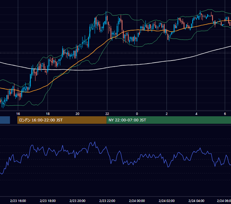Click the 2/24 04:00 label on the lower axis
Image resolution: width=231 pixels, height=204 pixels.
point(196,201)
